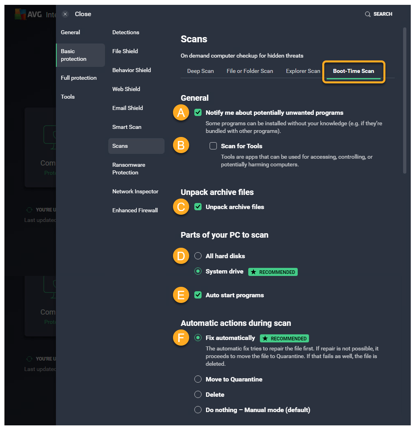Viewport: 416px width, 429px height.
Task: Open the File or Folder Scan tab
Action: (x=250, y=71)
